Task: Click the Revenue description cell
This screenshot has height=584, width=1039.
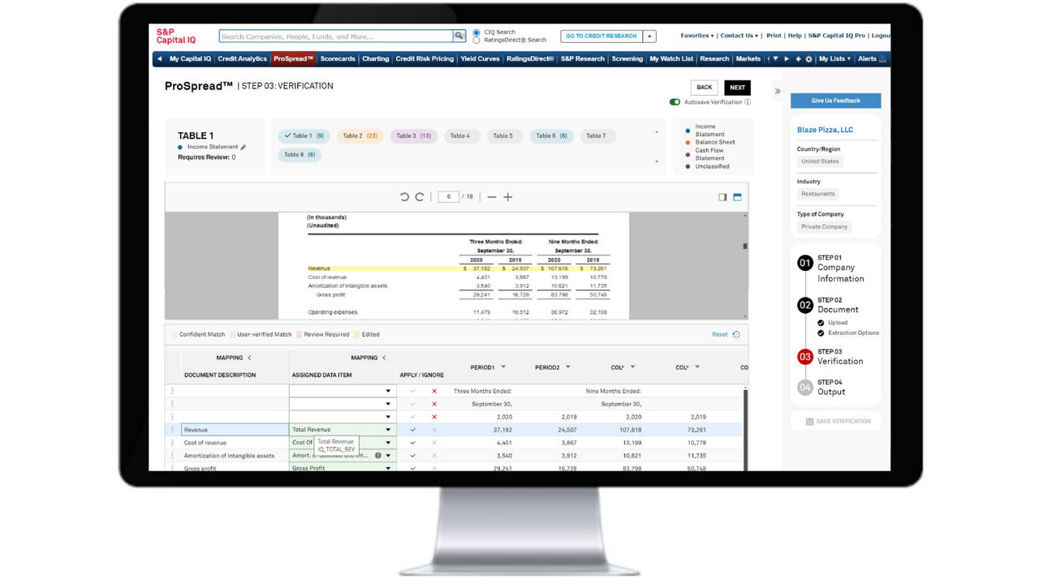Action: 235,430
